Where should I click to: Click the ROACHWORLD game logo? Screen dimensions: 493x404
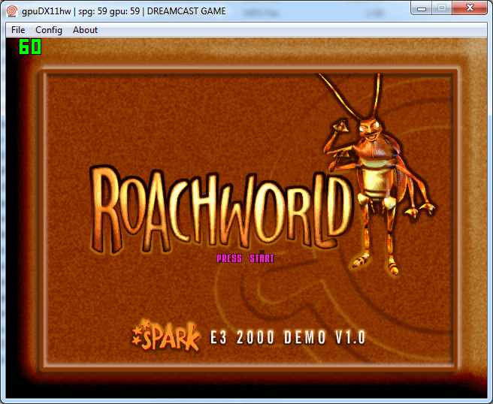point(221,209)
